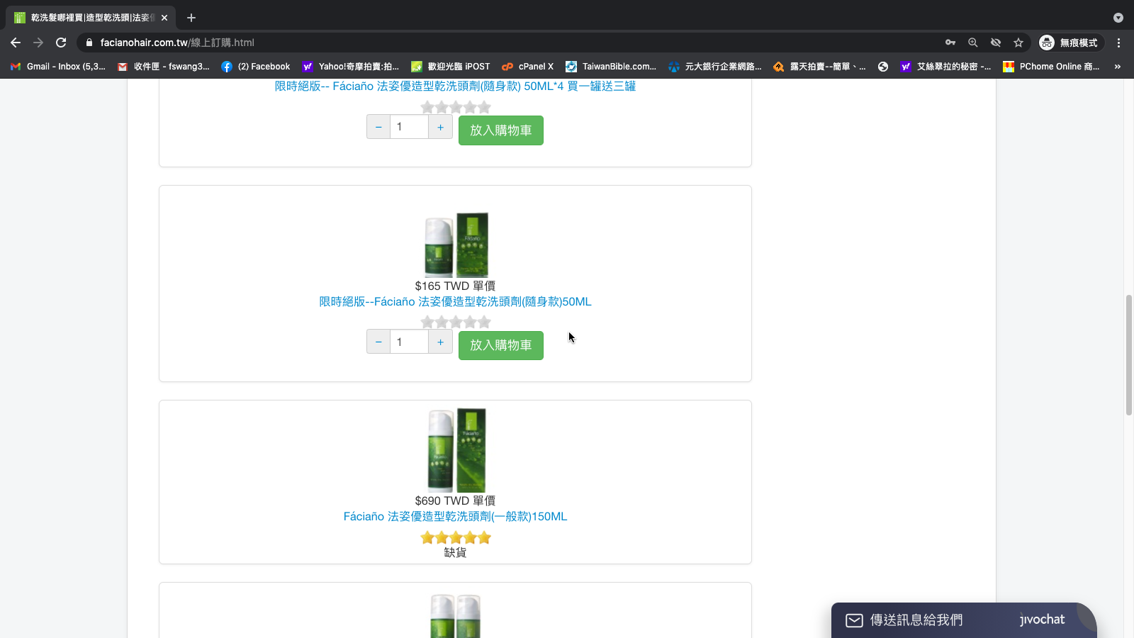The height and width of the screenshot is (638, 1134).
Task: Add the 50ML*4 product to cart
Action: pos(501,130)
